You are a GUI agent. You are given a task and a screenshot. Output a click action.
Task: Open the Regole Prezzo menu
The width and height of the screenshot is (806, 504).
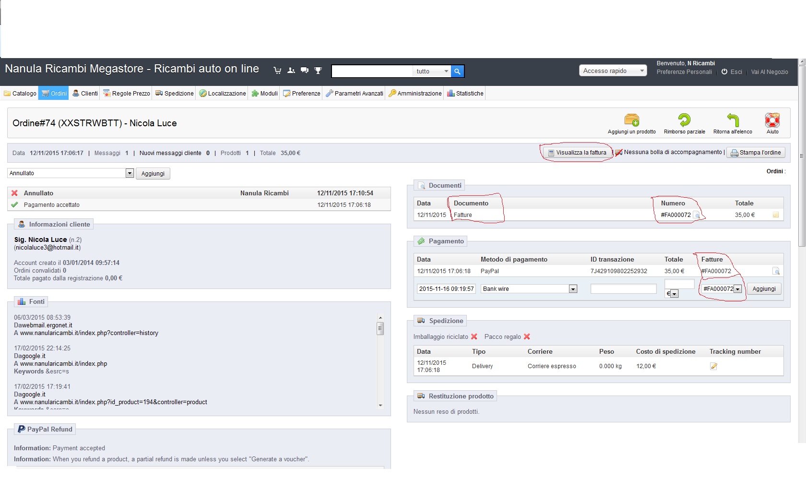[127, 93]
